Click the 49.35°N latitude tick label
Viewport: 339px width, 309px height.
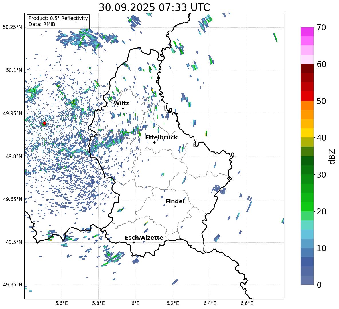pyautogui.click(x=12, y=285)
